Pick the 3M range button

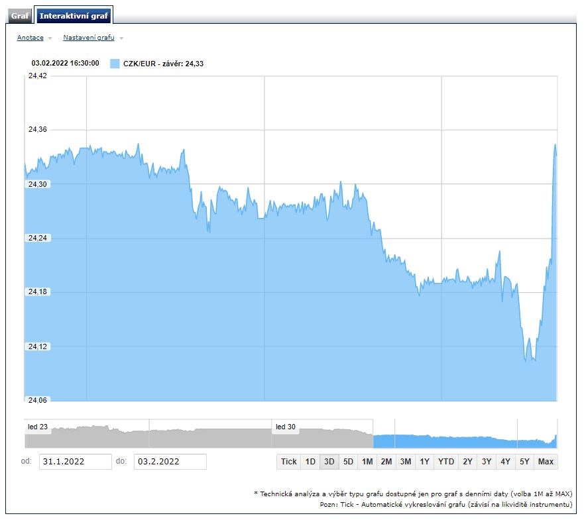[406, 462]
